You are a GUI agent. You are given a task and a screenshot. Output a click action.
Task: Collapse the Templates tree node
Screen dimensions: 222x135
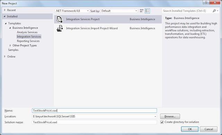pos(6,24)
